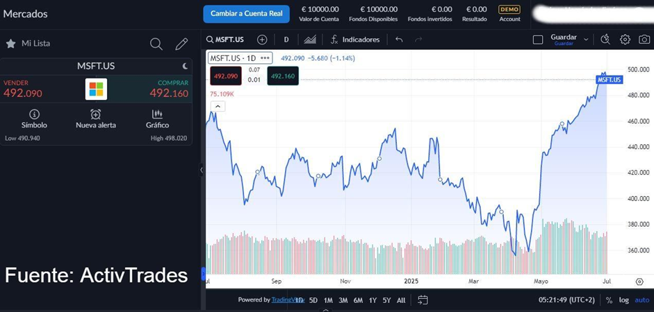Open the MSFT.US symbol search
Screen dimensions: 654x312
pyautogui.click(x=225, y=40)
